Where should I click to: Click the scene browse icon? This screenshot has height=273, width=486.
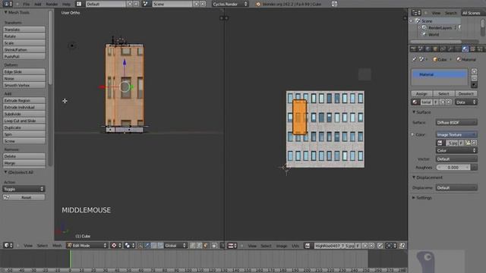146,4
